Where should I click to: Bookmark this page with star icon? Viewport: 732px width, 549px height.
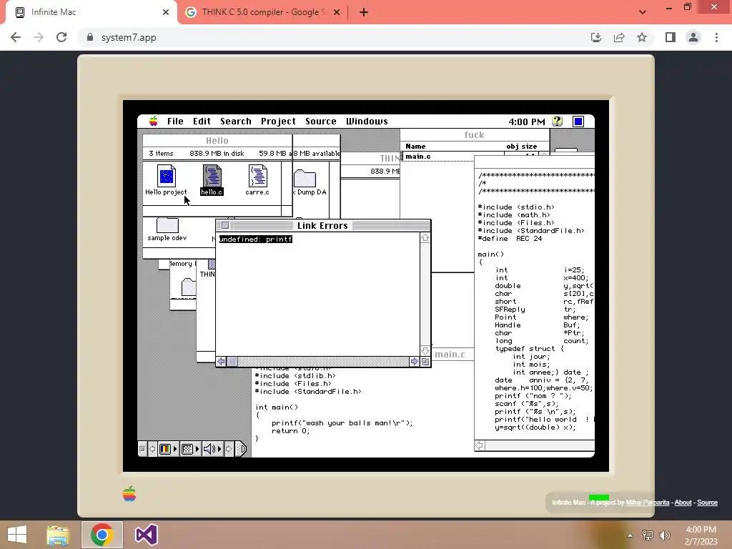point(642,37)
